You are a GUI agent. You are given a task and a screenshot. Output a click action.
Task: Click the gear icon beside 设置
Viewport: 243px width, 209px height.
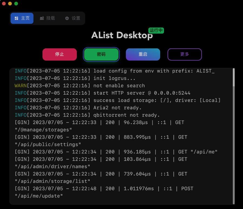tap(67, 18)
